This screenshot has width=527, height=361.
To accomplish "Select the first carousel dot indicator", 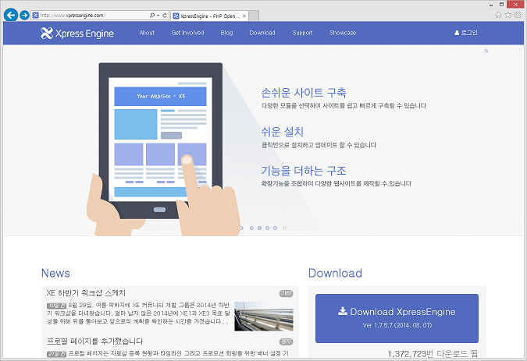I will (251, 228).
